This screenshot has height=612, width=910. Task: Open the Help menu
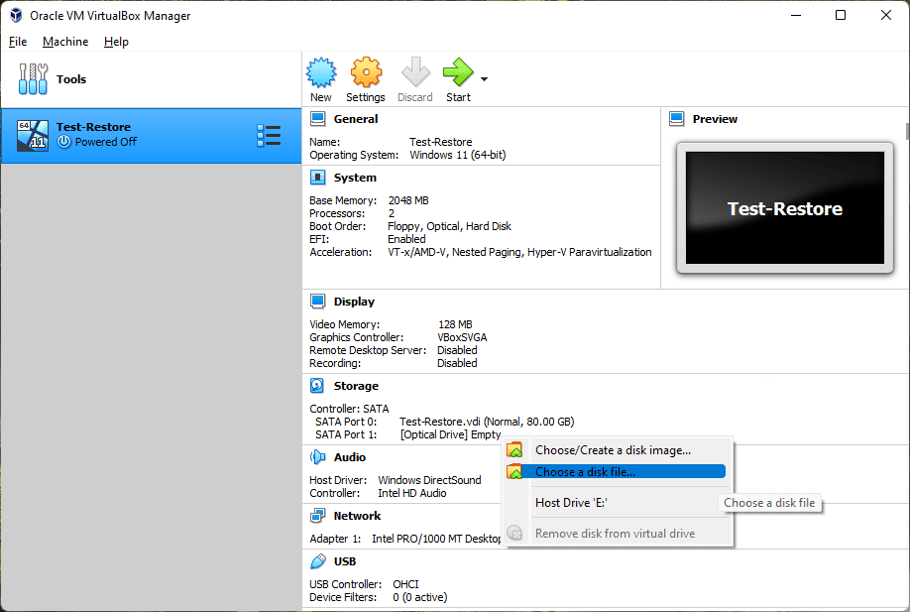click(116, 42)
